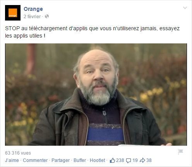Report the video with the flag icon
The width and height of the screenshot is (192, 167).
tap(180, 152)
